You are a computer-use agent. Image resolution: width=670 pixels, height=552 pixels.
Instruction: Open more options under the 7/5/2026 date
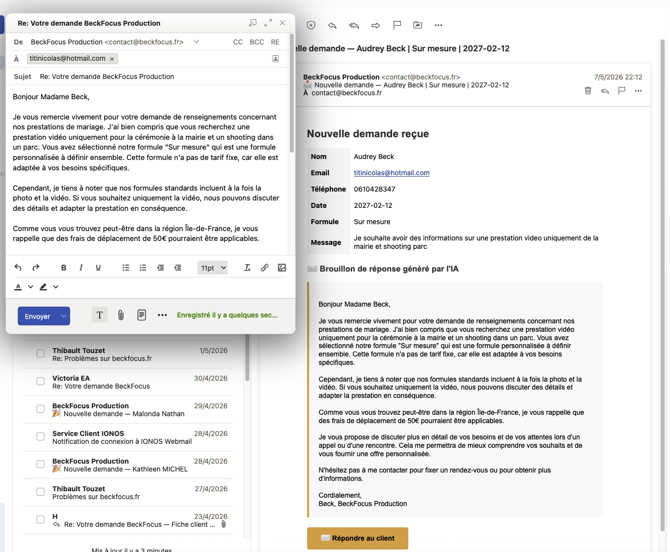[x=638, y=91]
